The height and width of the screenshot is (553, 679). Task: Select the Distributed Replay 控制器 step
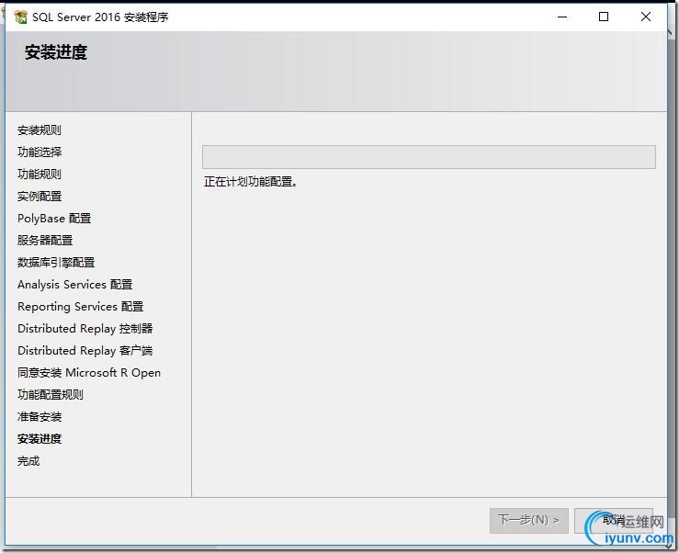tap(85, 329)
